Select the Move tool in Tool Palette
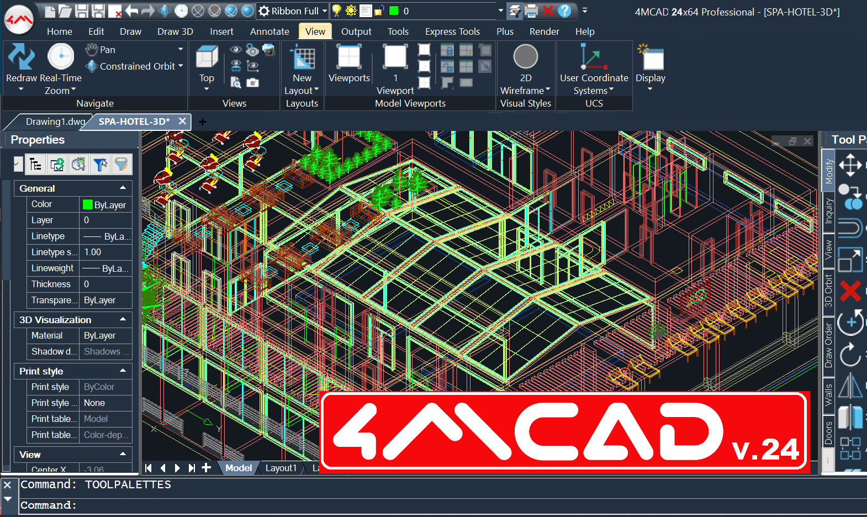 850,165
